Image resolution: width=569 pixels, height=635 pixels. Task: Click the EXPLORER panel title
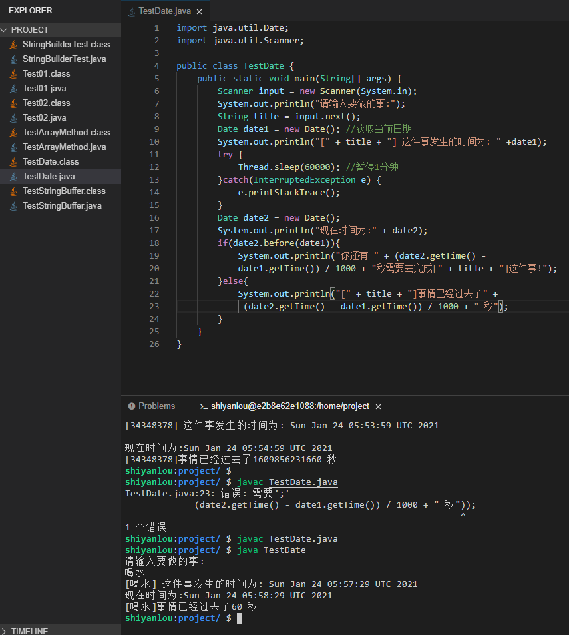(31, 11)
